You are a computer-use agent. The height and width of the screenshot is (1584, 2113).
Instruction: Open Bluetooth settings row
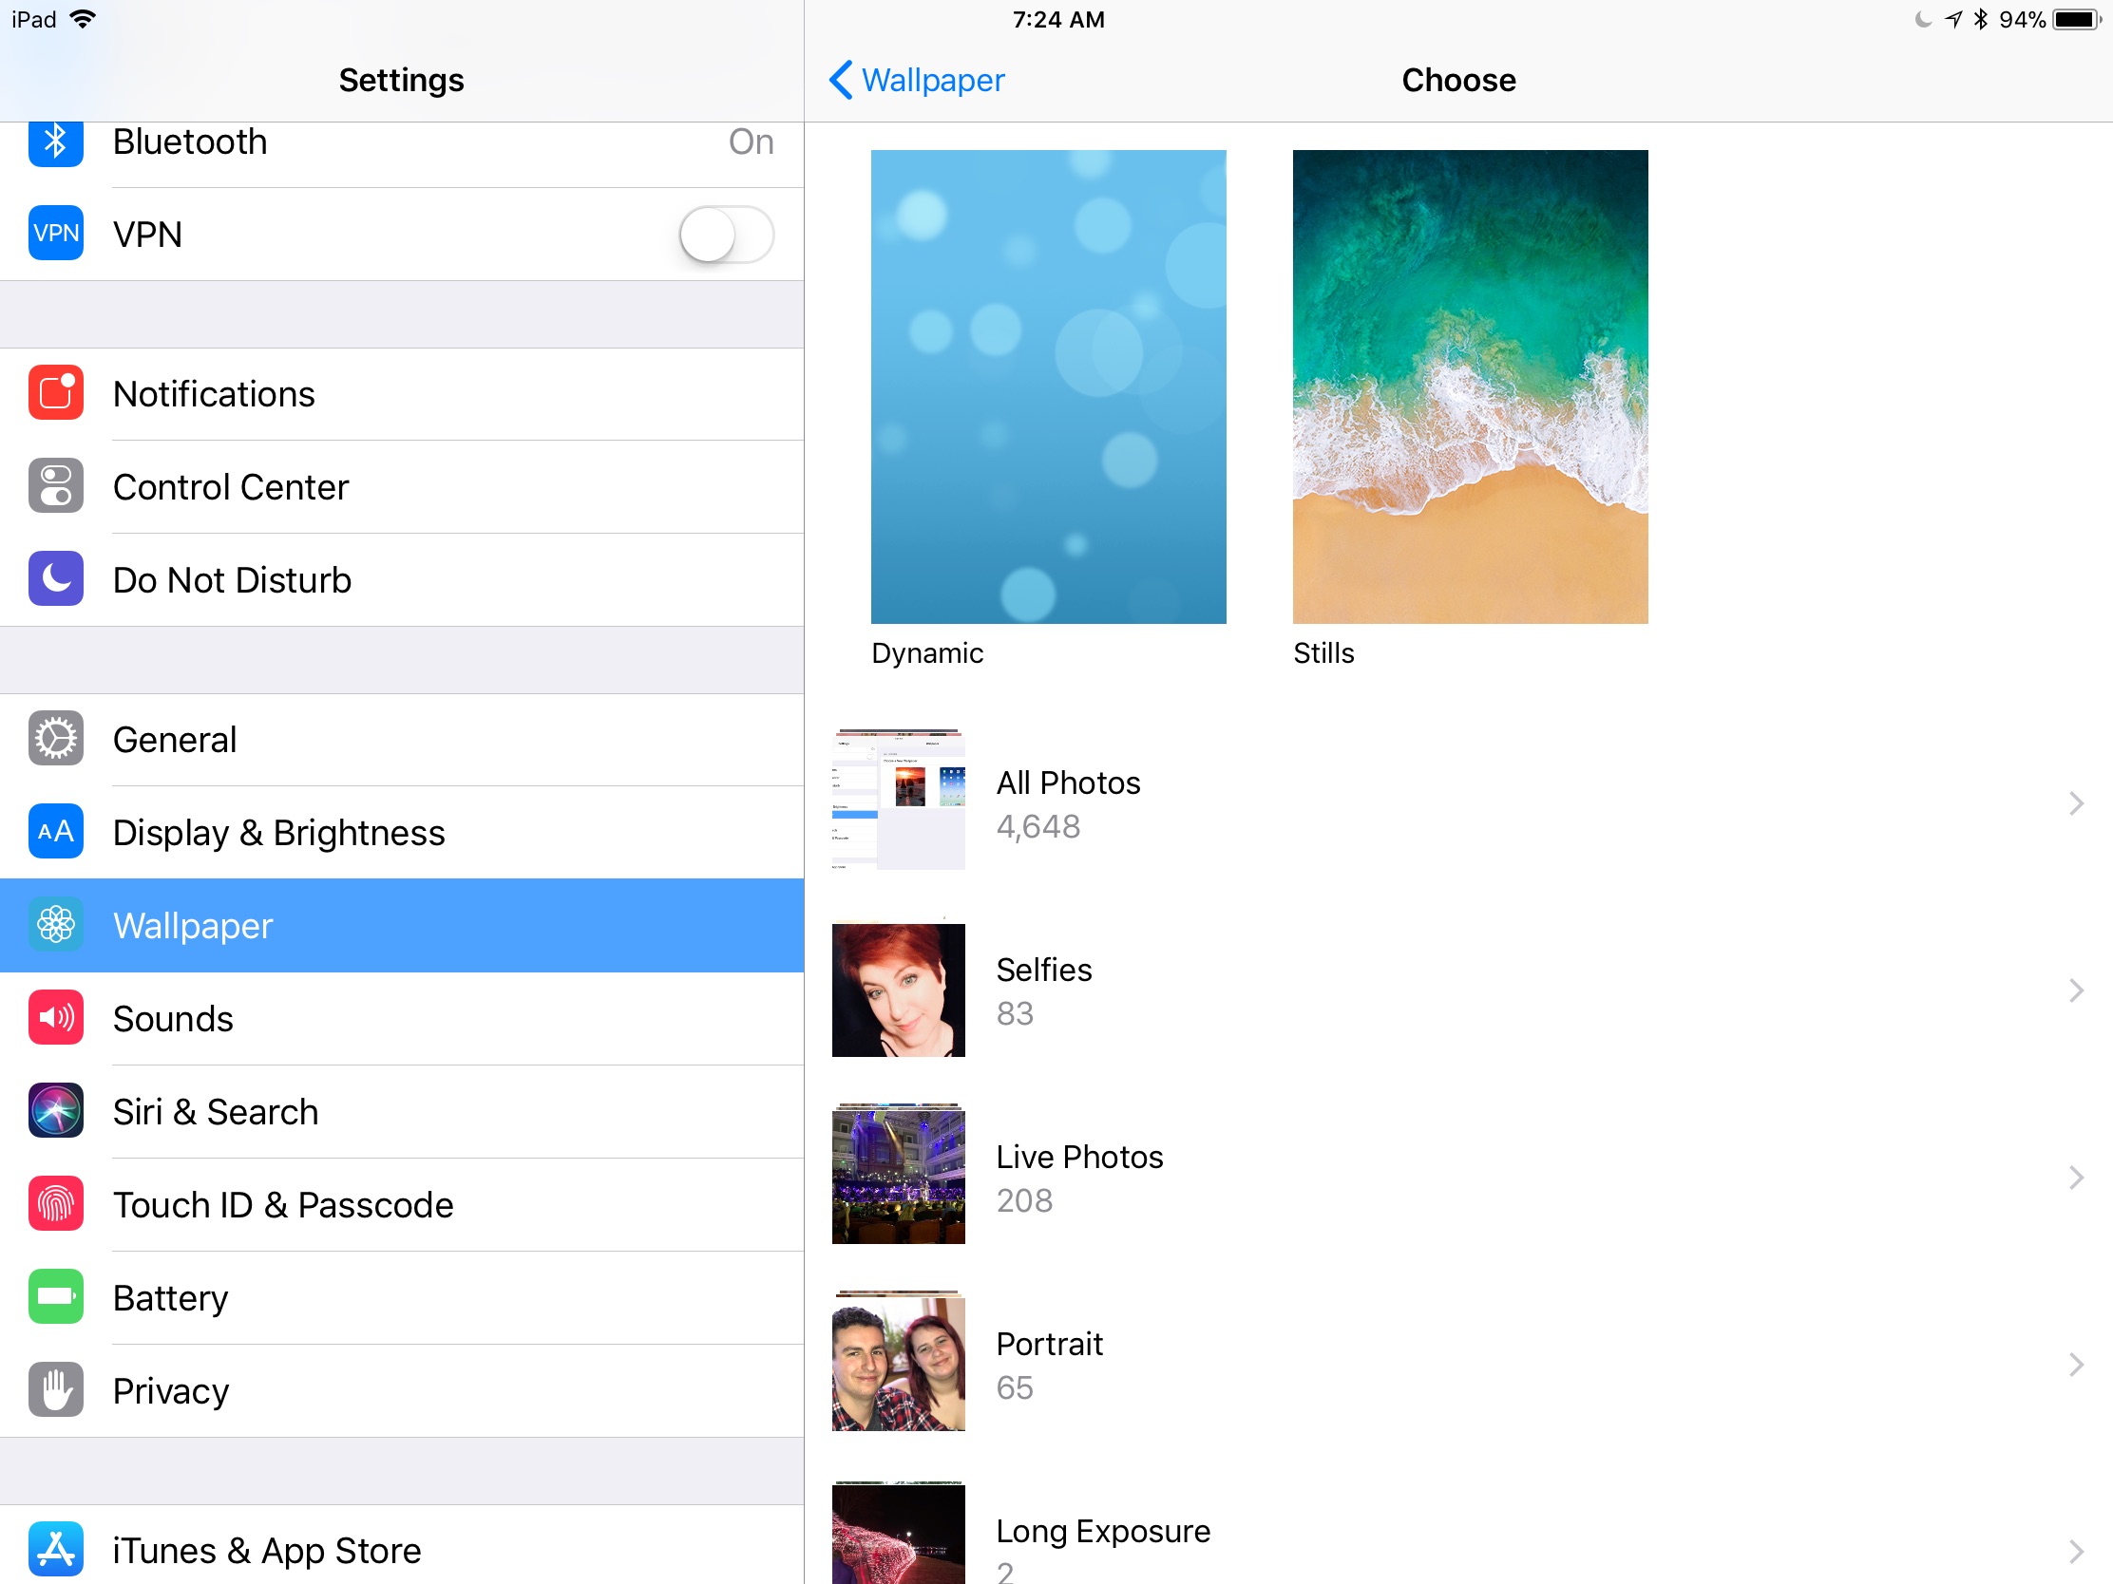pyautogui.click(x=401, y=143)
